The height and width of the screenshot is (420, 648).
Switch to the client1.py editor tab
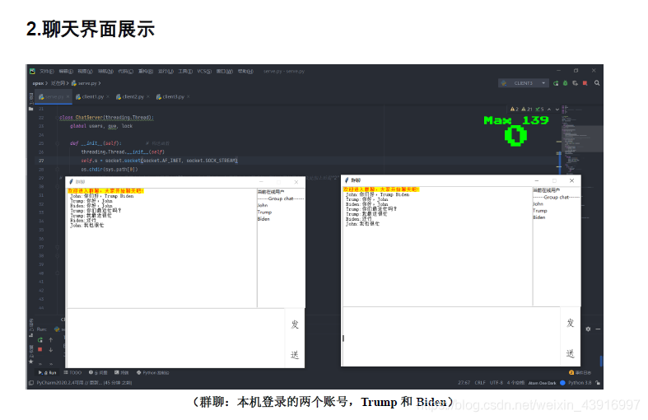tap(93, 96)
